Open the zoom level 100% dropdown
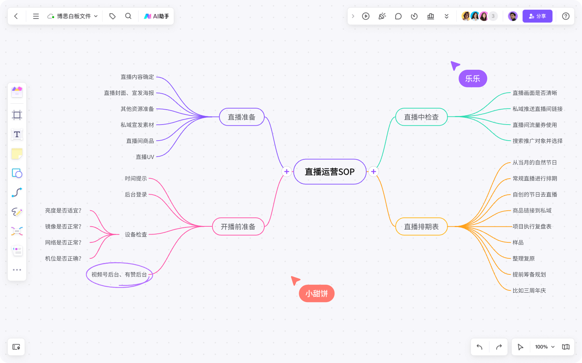Image resolution: width=582 pixels, height=363 pixels. pyautogui.click(x=543, y=347)
